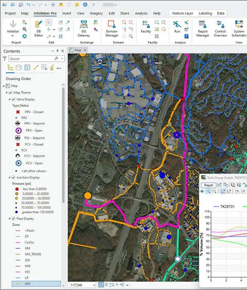Image resolution: width=247 pixels, height=290 pixels.
Task: Open the Control Overview tool
Action: (x=220, y=28)
